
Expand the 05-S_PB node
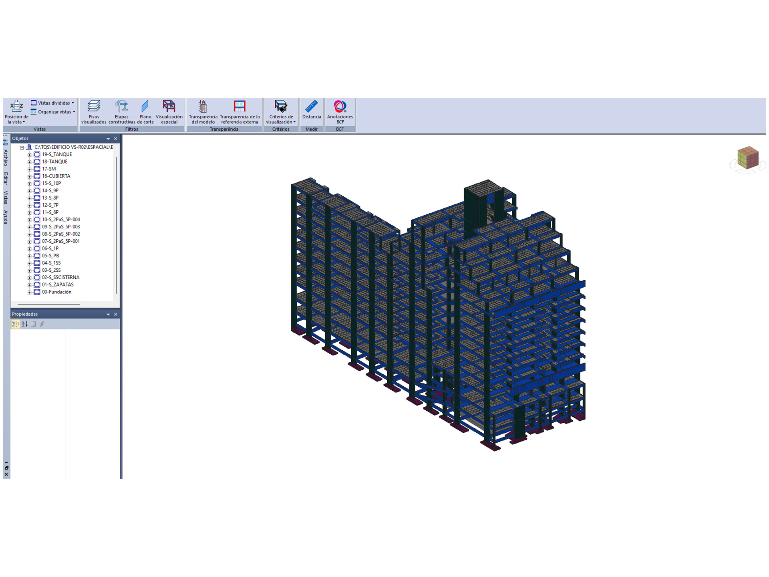(29, 256)
